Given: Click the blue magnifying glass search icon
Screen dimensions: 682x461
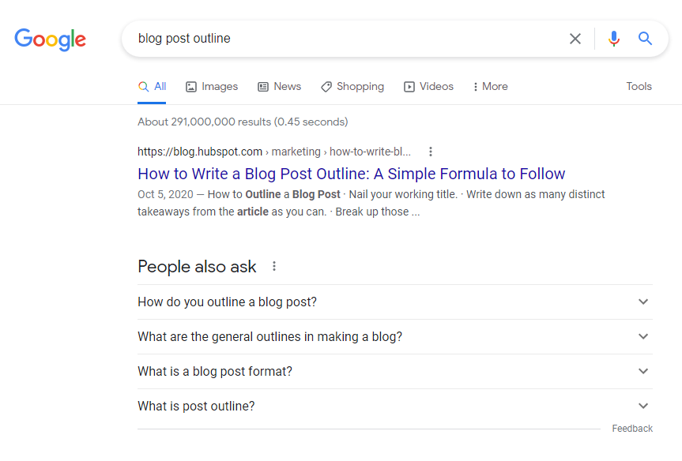Looking at the screenshot, I should [x=645, y=39].
